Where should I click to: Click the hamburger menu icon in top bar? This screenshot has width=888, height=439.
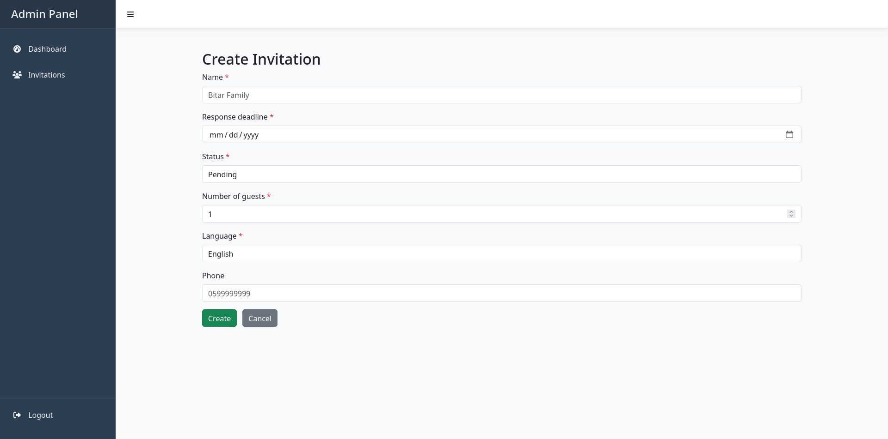(x=130, y=14)
